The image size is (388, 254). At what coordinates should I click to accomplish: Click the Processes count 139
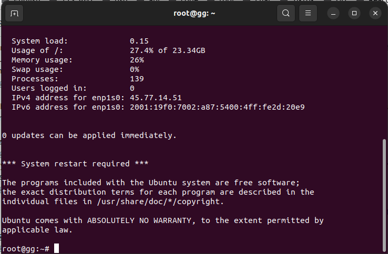pyautogui.click(x=137, y=79)
